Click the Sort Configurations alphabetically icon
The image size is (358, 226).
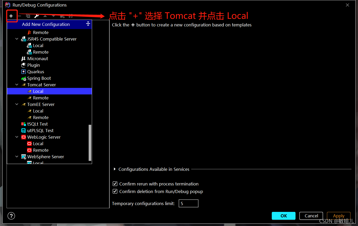[71, 16]
